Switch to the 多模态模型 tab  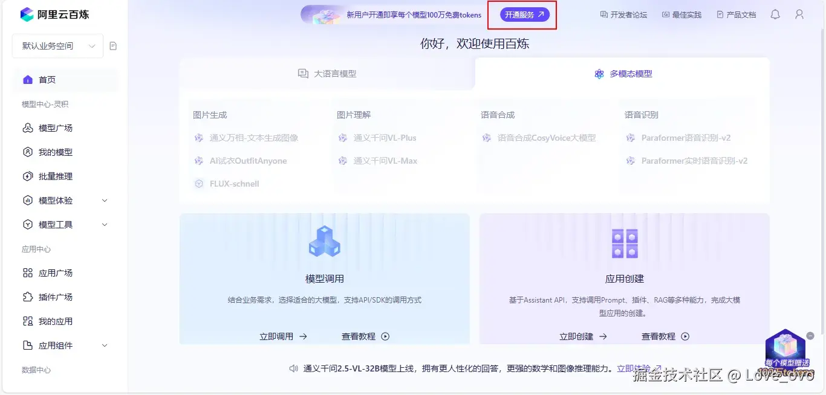pos(623,74)
